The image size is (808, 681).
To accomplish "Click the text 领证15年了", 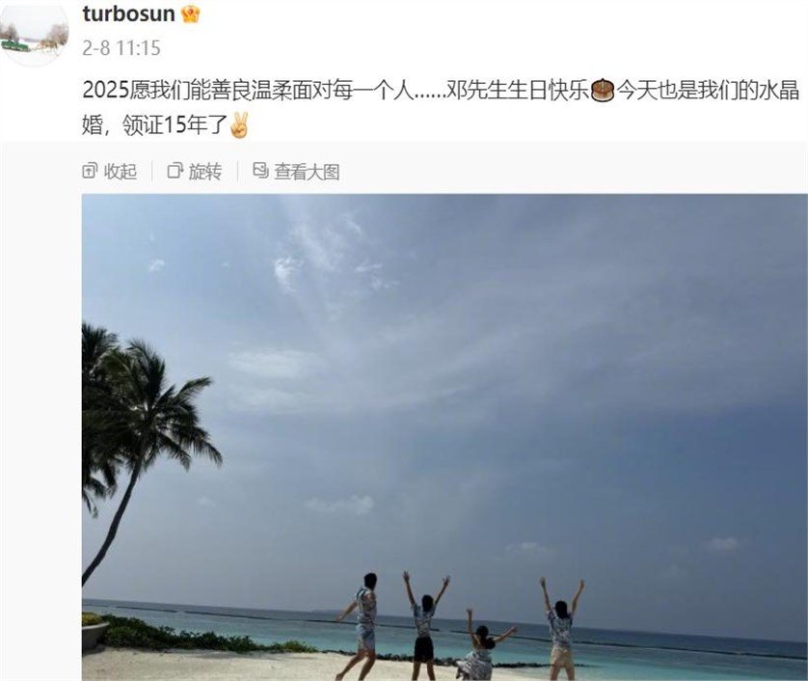I will (175, 125).
